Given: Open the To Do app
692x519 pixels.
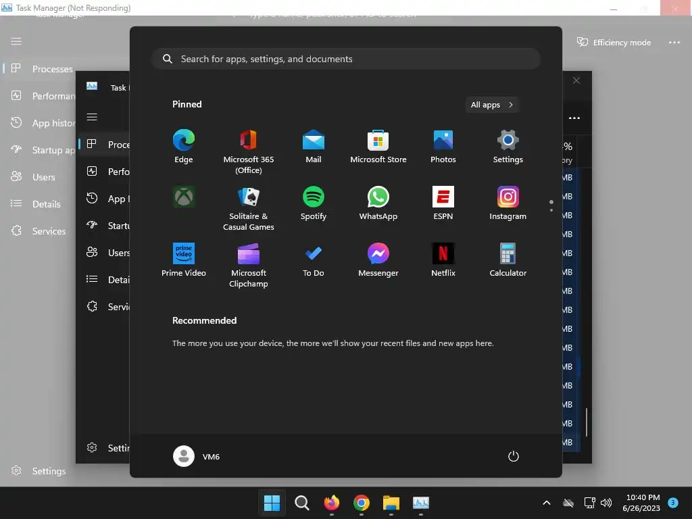Looking at the screenshot, I should point(314,259).
